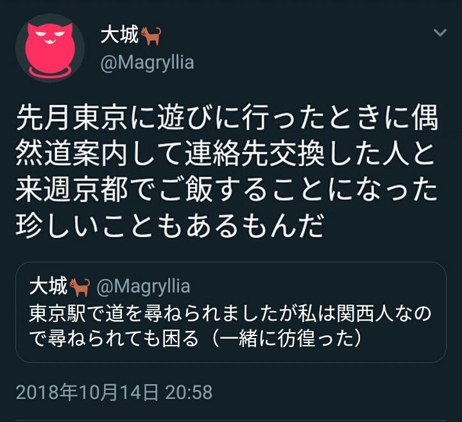
Task: Click the cat emoji in quoted tweet
Action: [x=80, y=287]
